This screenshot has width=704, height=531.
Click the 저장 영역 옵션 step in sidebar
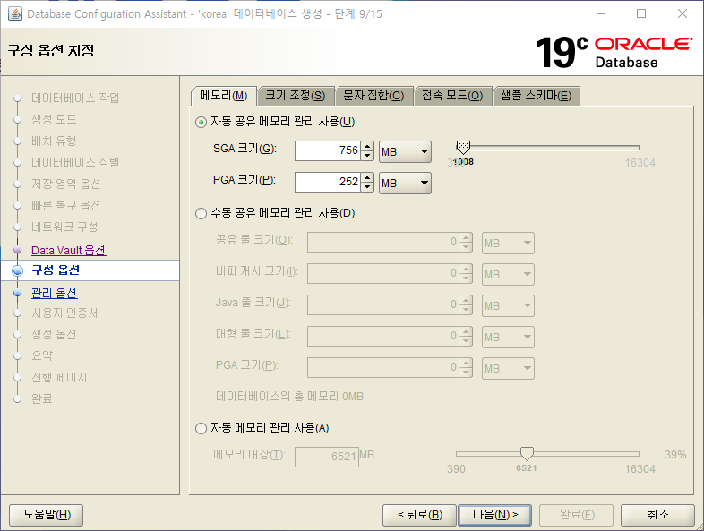click(x=65, y=184)
